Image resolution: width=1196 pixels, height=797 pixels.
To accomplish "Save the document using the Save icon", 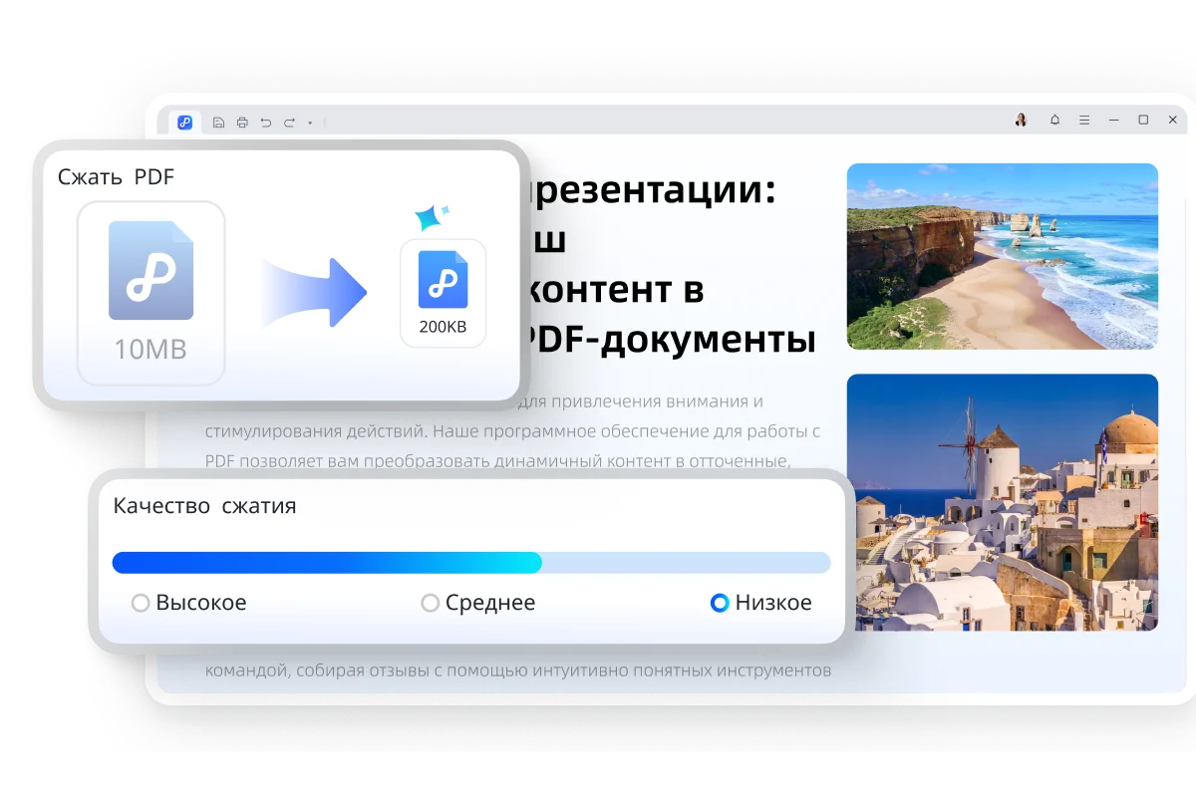I will tap(218, 122).
